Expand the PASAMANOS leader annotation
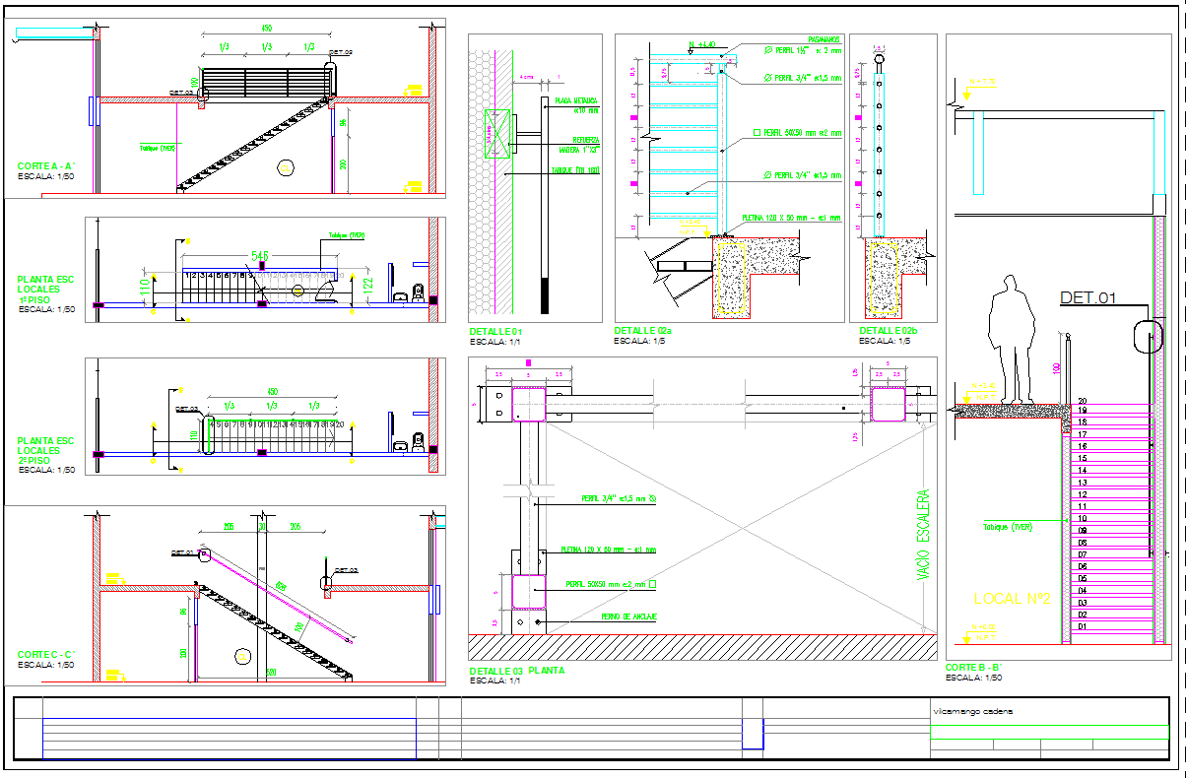The image size is (1186, 778). pos(824,38)
